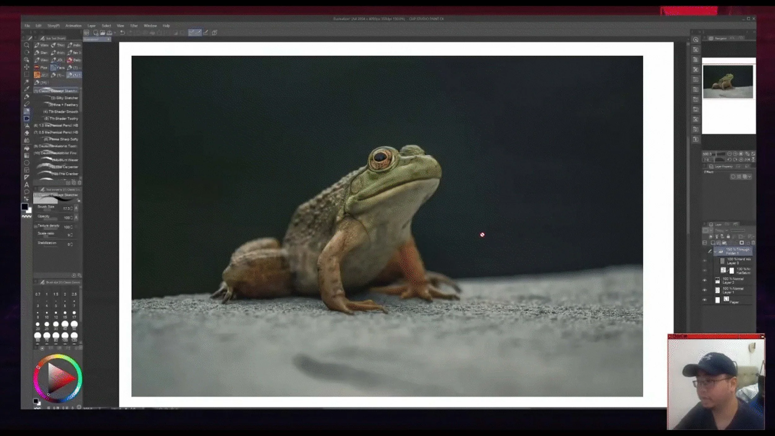
Task: Toggle the Hue/Saturation correction layer's eye
Action: tap(705, 270)
